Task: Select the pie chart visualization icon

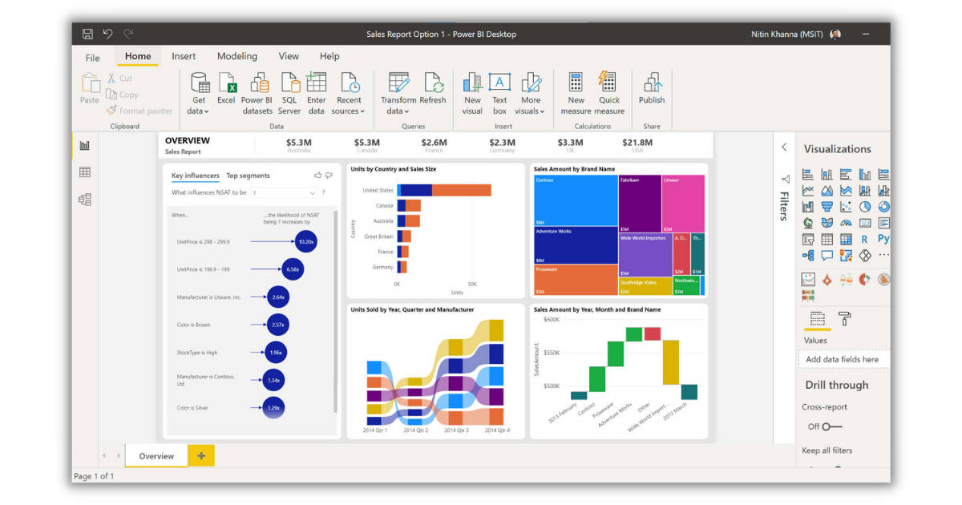Action: click(x=864, y=207)
